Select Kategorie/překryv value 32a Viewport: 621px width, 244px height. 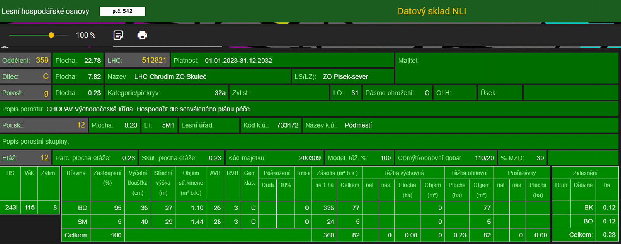(220, 93)
